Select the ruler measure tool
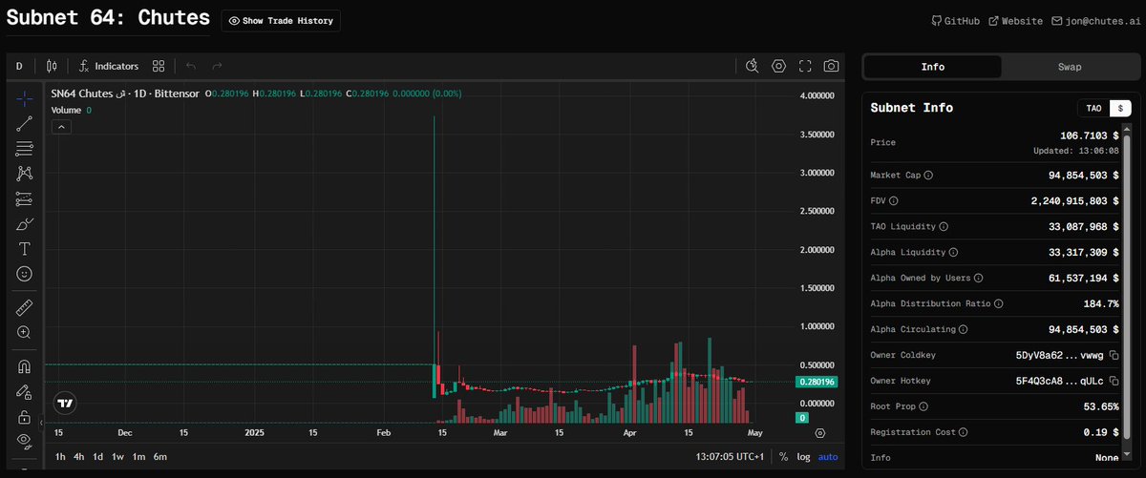 (24, 307)
